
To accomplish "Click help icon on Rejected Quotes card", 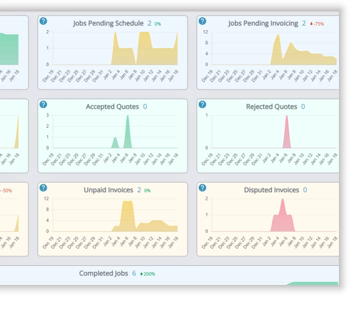I will (202, 105).
